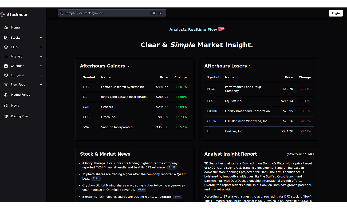The height and width of the screenshot is (210, 347).
Task: Open the LBRDK ticker link
Action: pyautogui.click(x=212, y=111)
